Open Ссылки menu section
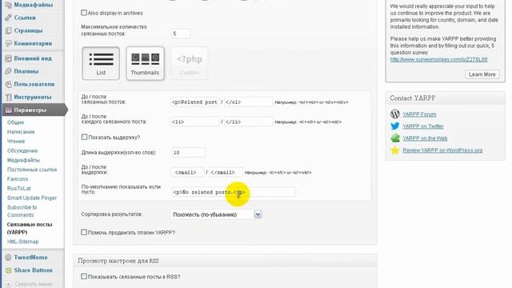The image size is (512, 288). click(25, 18)
